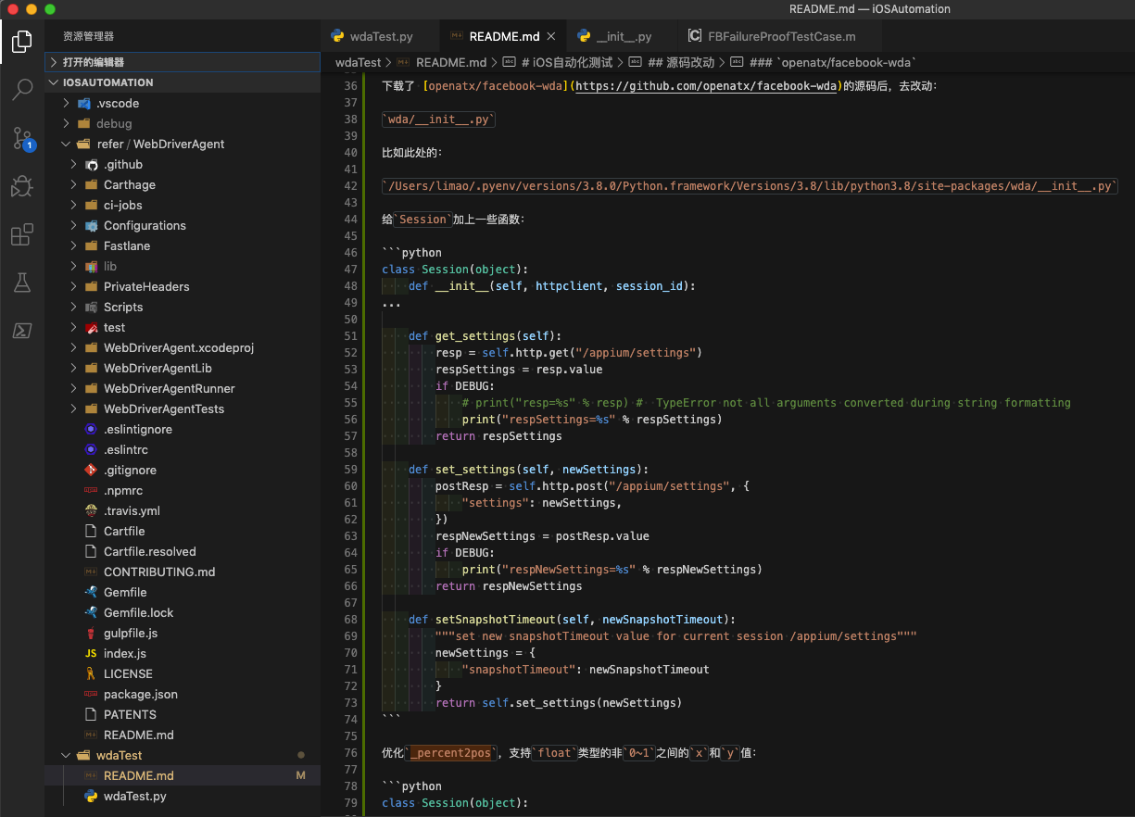1135x817 pixels.
Task: Open the Run and Debug view
Action: pyautogui.click(x=22, y=186)
